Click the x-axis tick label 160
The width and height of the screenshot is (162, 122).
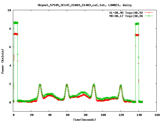click(x=157, y=115)
